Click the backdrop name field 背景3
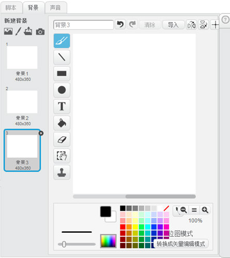This screenshot has height=258, width=230. 83,25
